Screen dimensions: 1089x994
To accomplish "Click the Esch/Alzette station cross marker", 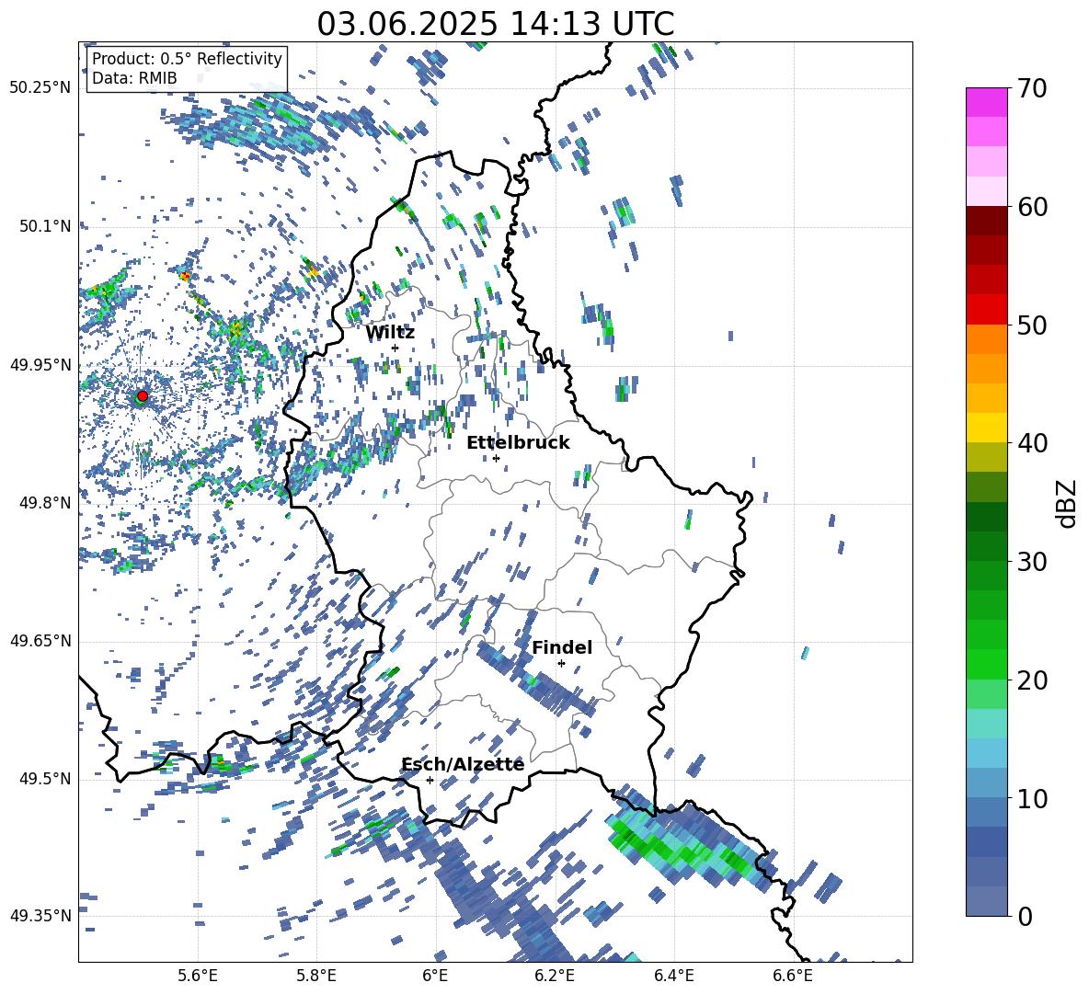I will (x=430, y=780).
